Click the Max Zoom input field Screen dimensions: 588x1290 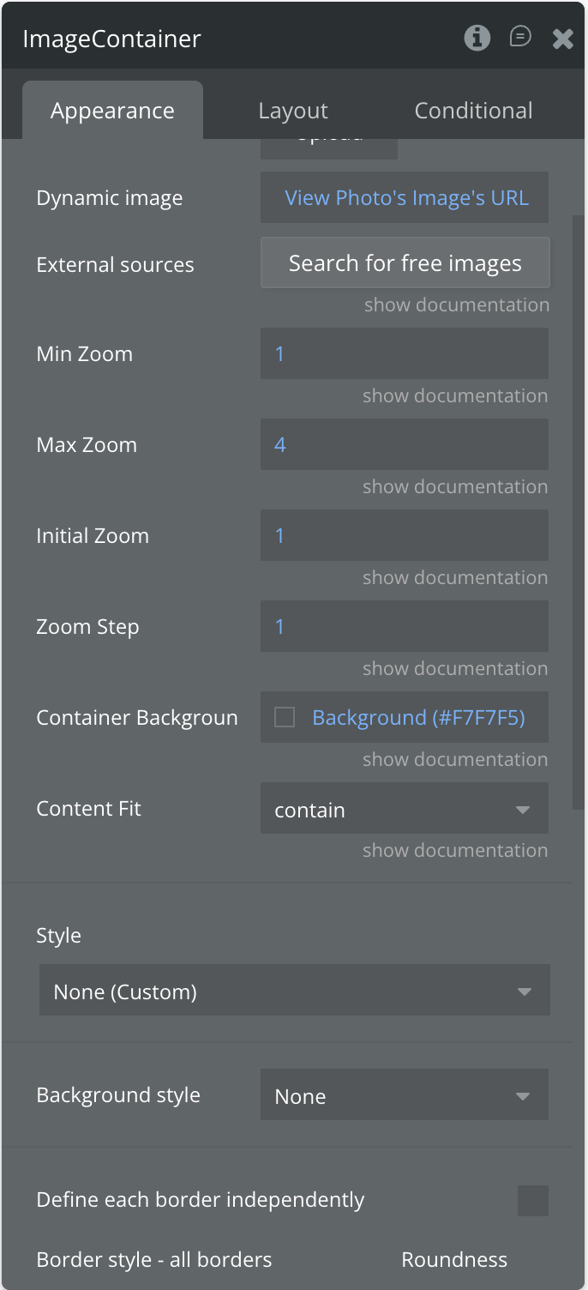tap(405, 445)
